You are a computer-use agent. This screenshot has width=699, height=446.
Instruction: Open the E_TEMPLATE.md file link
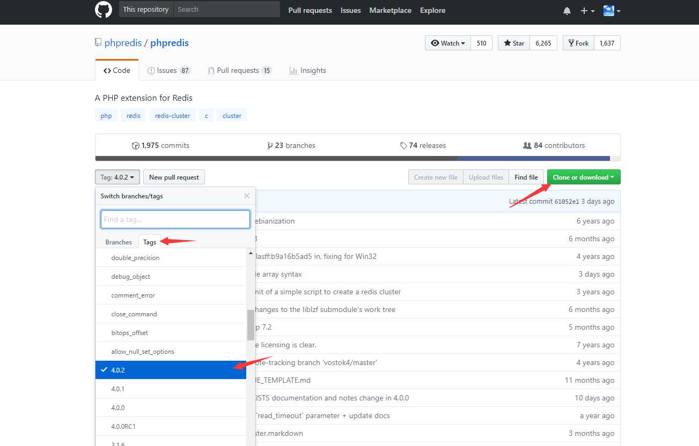click(283, 380)
